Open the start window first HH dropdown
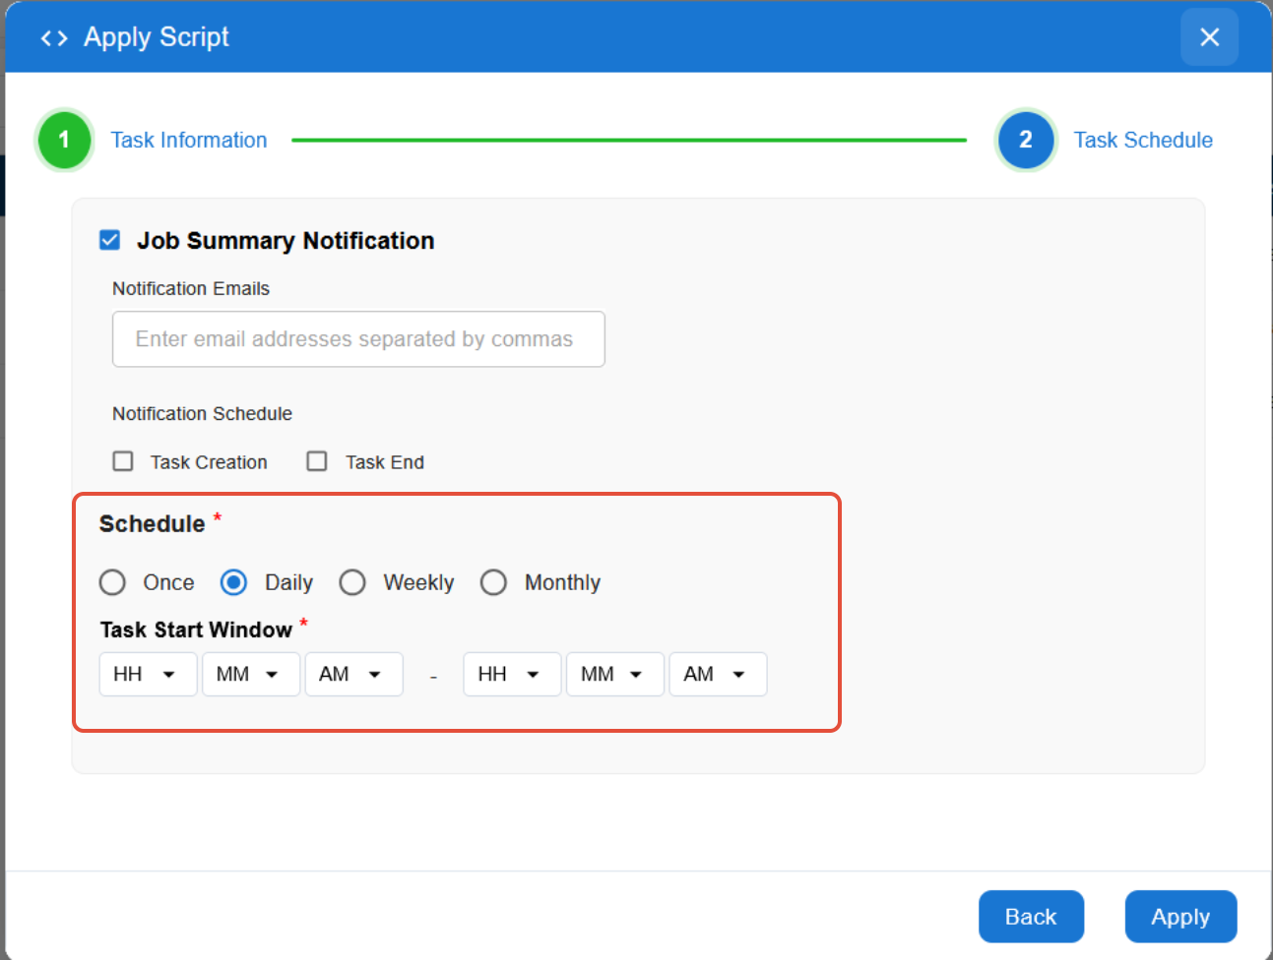The image size is (1273, 960). pos(148,674)
